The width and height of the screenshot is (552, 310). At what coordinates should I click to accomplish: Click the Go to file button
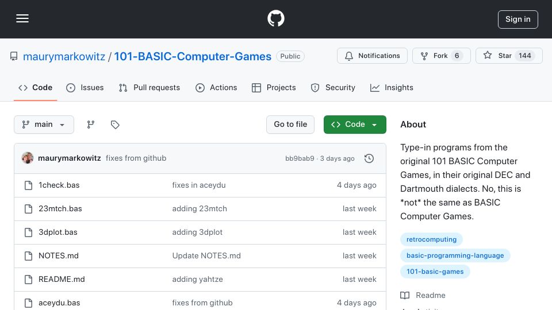290,125
